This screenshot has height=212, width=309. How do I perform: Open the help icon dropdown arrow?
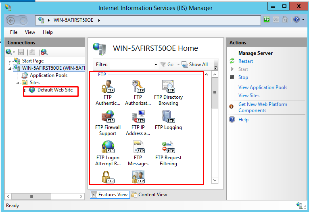pos(303,19)
